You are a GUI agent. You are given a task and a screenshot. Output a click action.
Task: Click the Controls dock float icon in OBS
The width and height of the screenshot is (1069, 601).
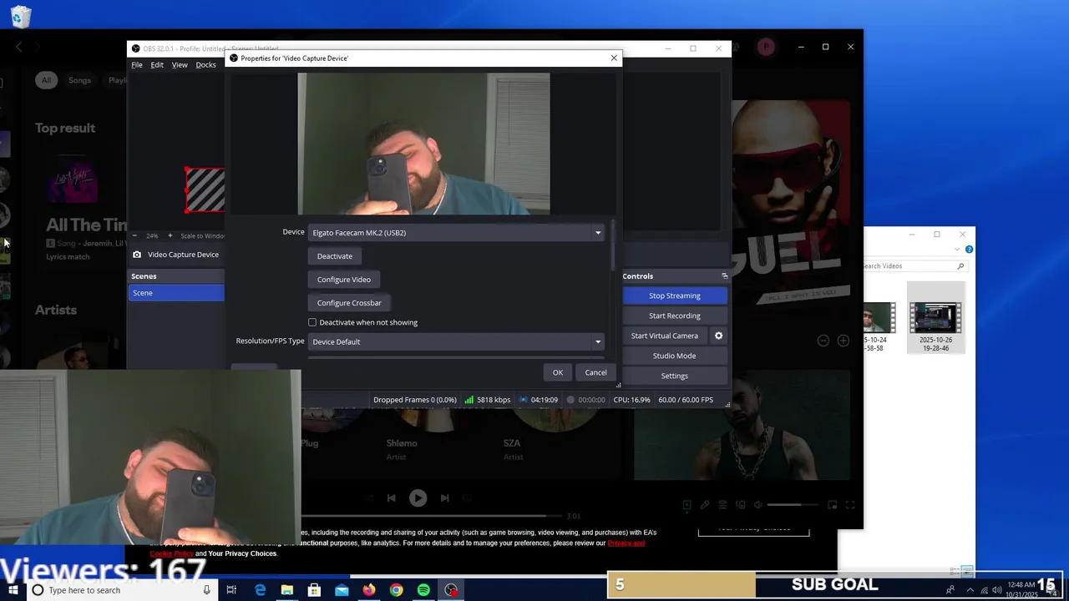724,276
